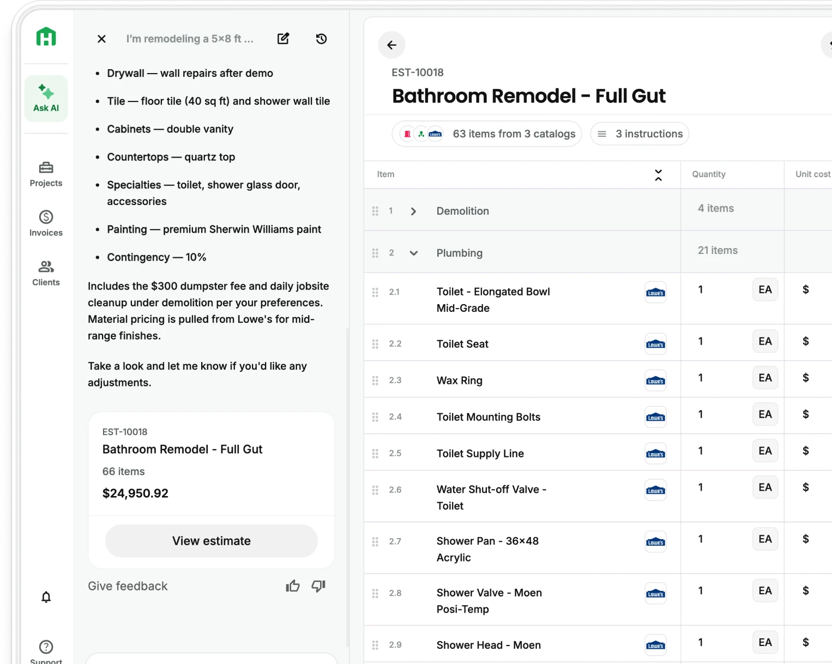Click the Give feedback link

tap(128, 585)
